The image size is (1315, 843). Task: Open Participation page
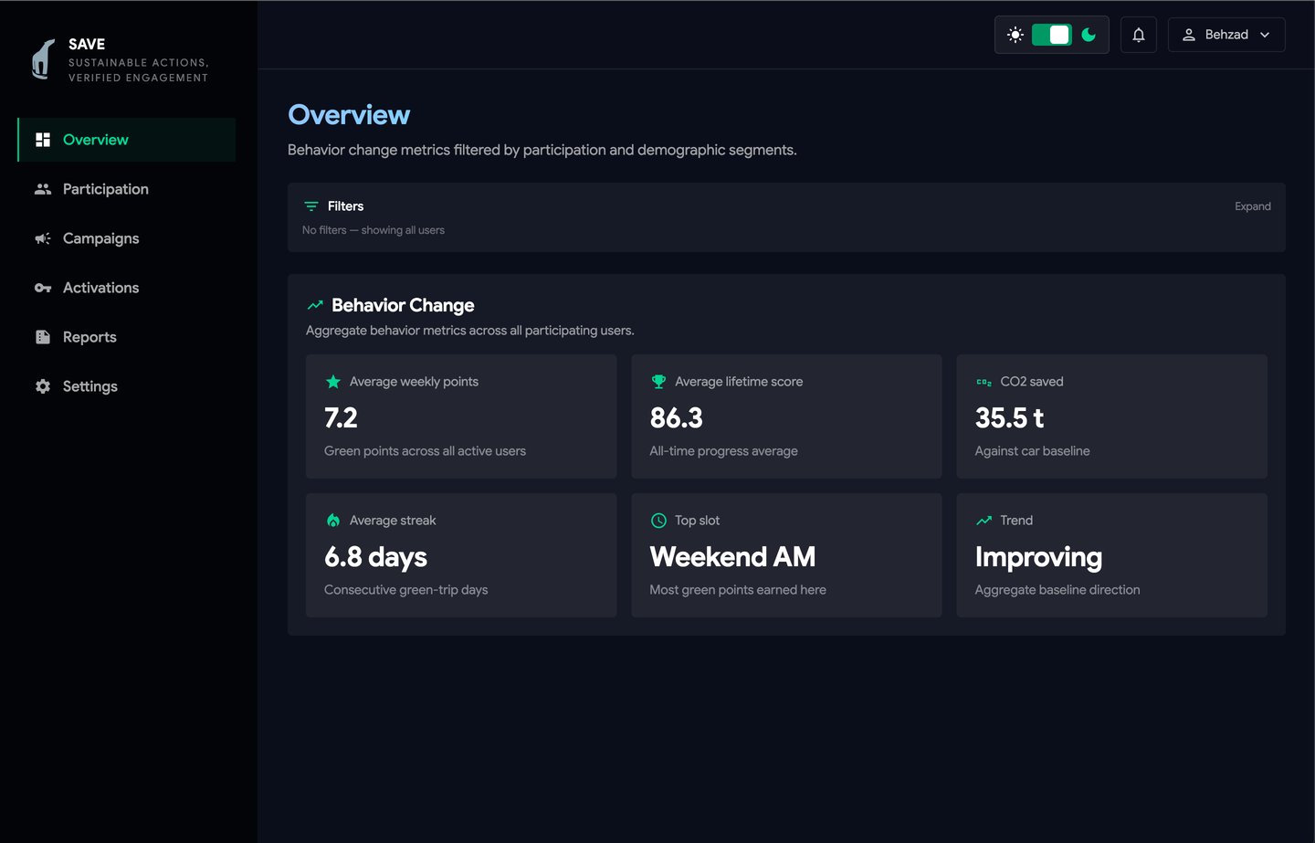tap(126, 189)
